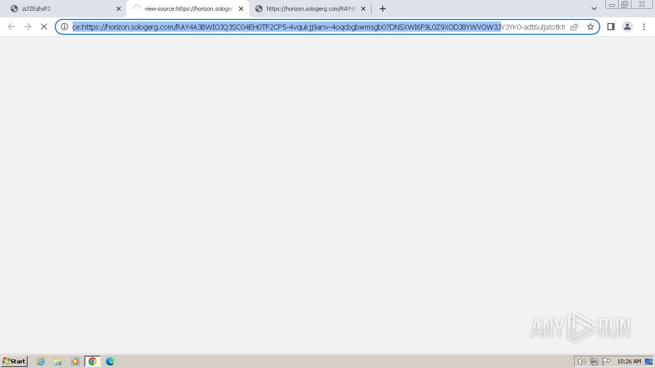Close the third horizon.sologerg.com tab
Image resolution: width=655 pixels, height=368 pixels.
click(363, 9)
